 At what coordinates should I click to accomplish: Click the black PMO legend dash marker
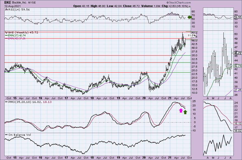click(6, 102)
